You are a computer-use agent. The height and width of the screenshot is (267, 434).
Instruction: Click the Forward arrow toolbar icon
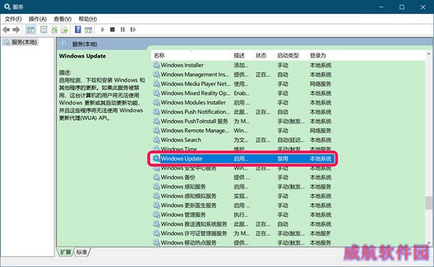[16, 30]
